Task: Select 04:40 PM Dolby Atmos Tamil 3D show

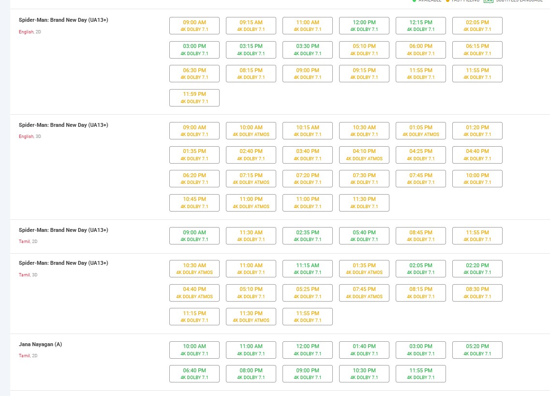Action: 194,293
